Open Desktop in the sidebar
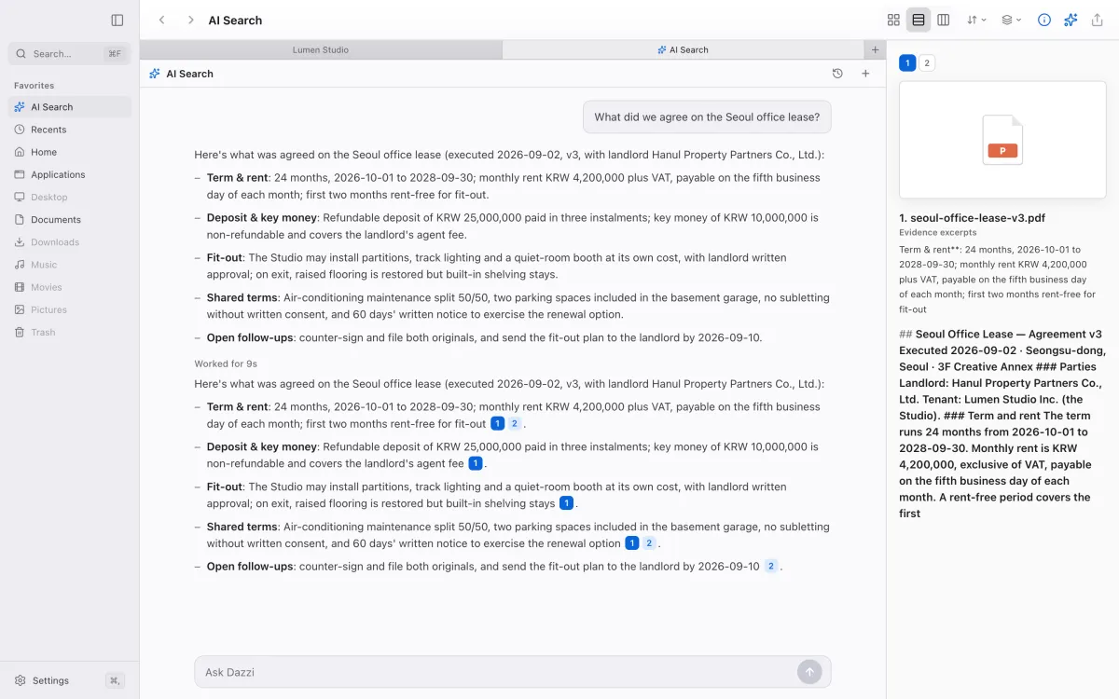1119x699 pixels. 70,198
